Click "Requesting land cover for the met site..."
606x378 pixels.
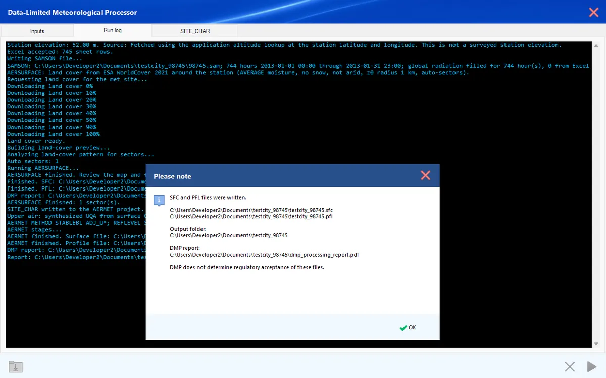[77, 80]
